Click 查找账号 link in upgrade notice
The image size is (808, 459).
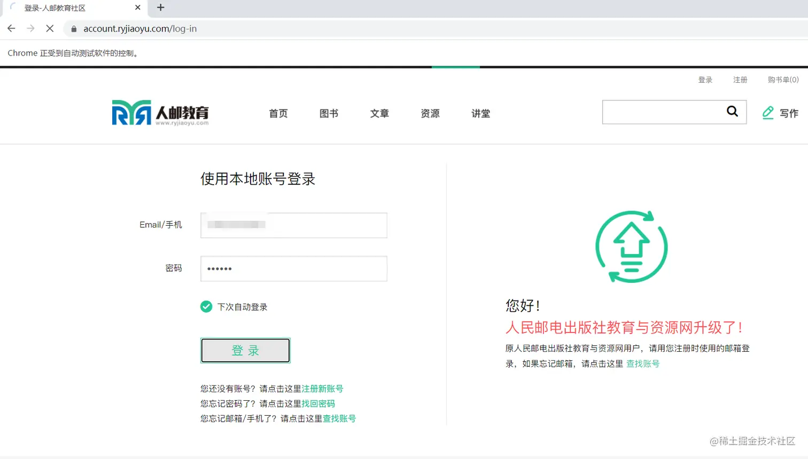point(643,363)
